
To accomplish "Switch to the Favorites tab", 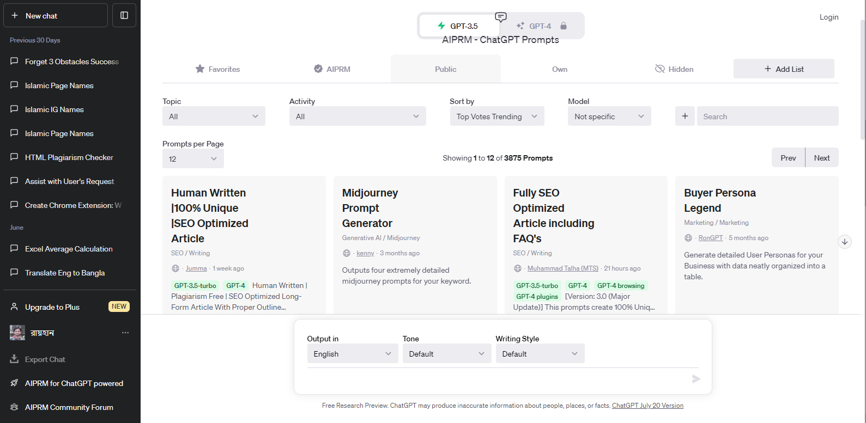I will (x=217, y=69).
